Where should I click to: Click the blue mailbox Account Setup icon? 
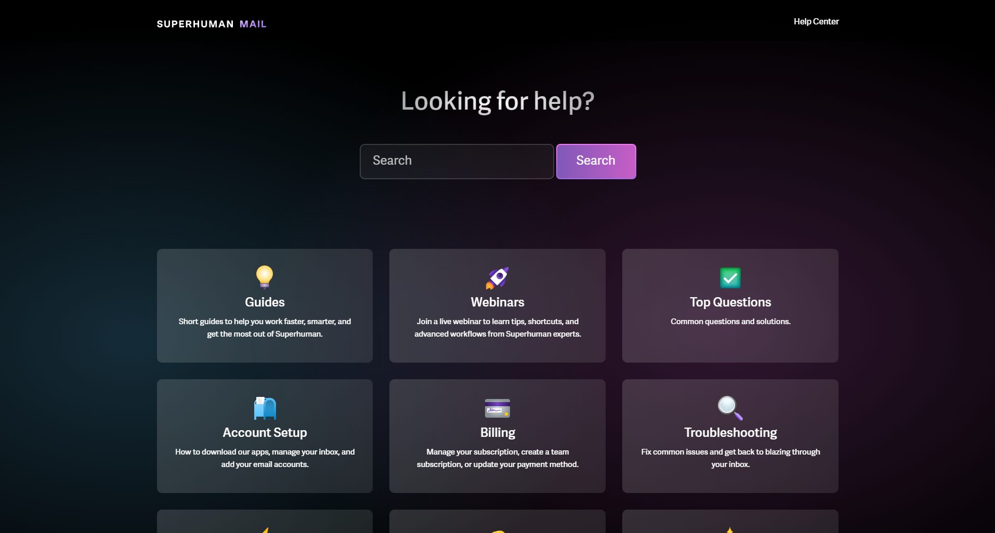tap(265, 408)
